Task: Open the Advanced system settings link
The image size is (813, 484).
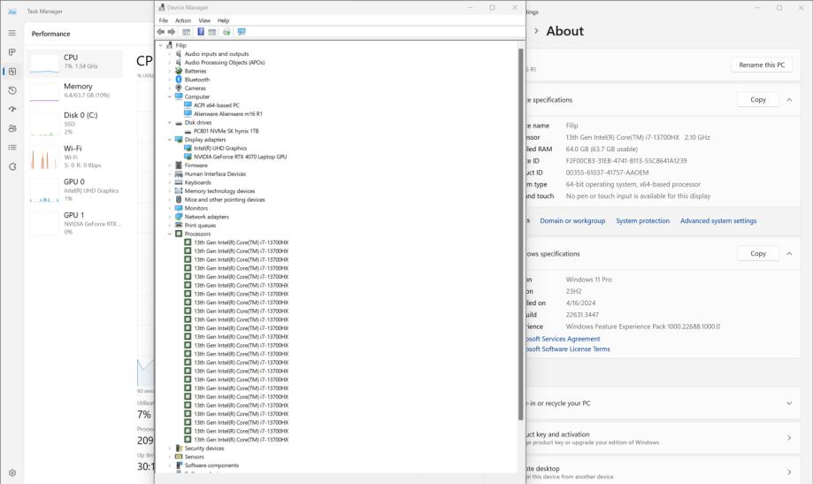Action: [718, 220]
